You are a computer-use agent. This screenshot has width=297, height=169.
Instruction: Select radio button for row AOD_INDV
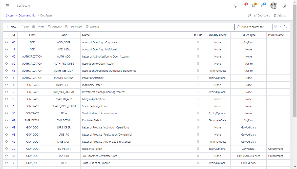point(6,49)
